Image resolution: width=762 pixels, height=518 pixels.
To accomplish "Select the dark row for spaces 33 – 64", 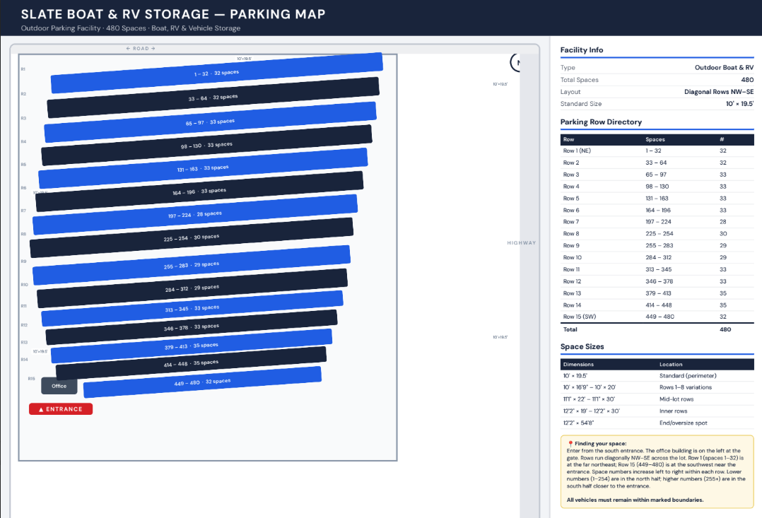I will click(213, 98).
